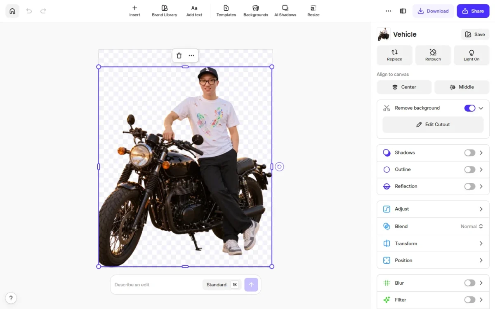
Task: Open the Retouch tool
Action: tap(433, 55)
